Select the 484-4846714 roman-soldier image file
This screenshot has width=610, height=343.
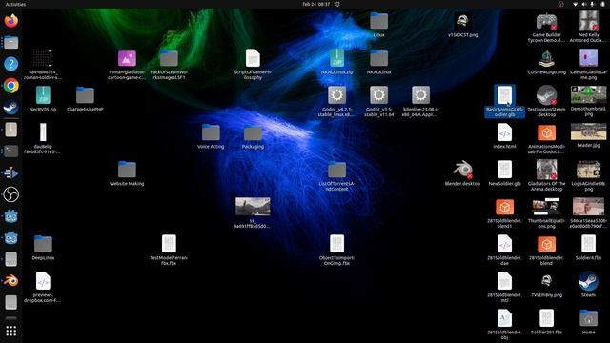pos(43,65)
